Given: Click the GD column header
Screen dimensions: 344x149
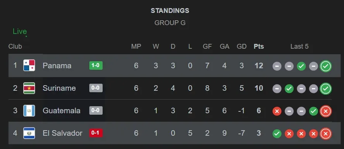Looking at the screenshot, I should 242,46.
